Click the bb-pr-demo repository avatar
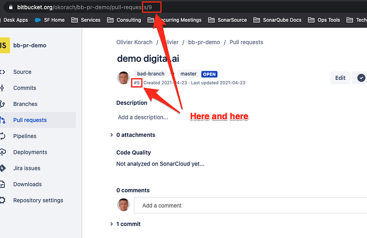Viewport: 367px width, 238px height. (x=4, y=45)
